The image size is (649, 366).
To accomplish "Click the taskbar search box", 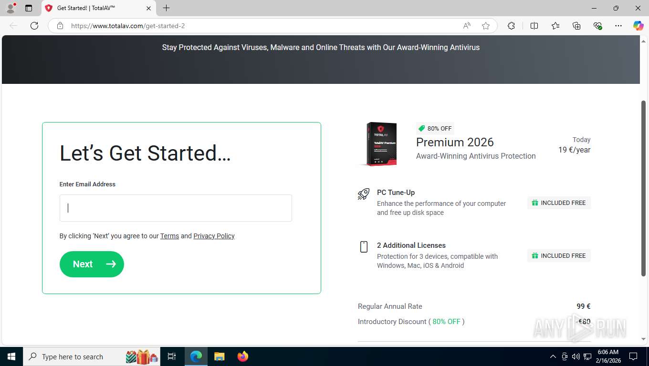I will (92, 356).
